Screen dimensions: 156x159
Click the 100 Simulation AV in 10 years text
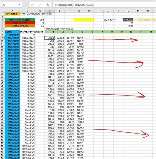[x=59, y=29]
